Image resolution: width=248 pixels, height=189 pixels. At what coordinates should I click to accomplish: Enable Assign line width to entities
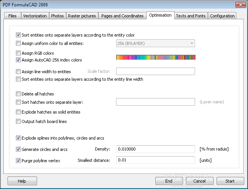tap(18, 72)
